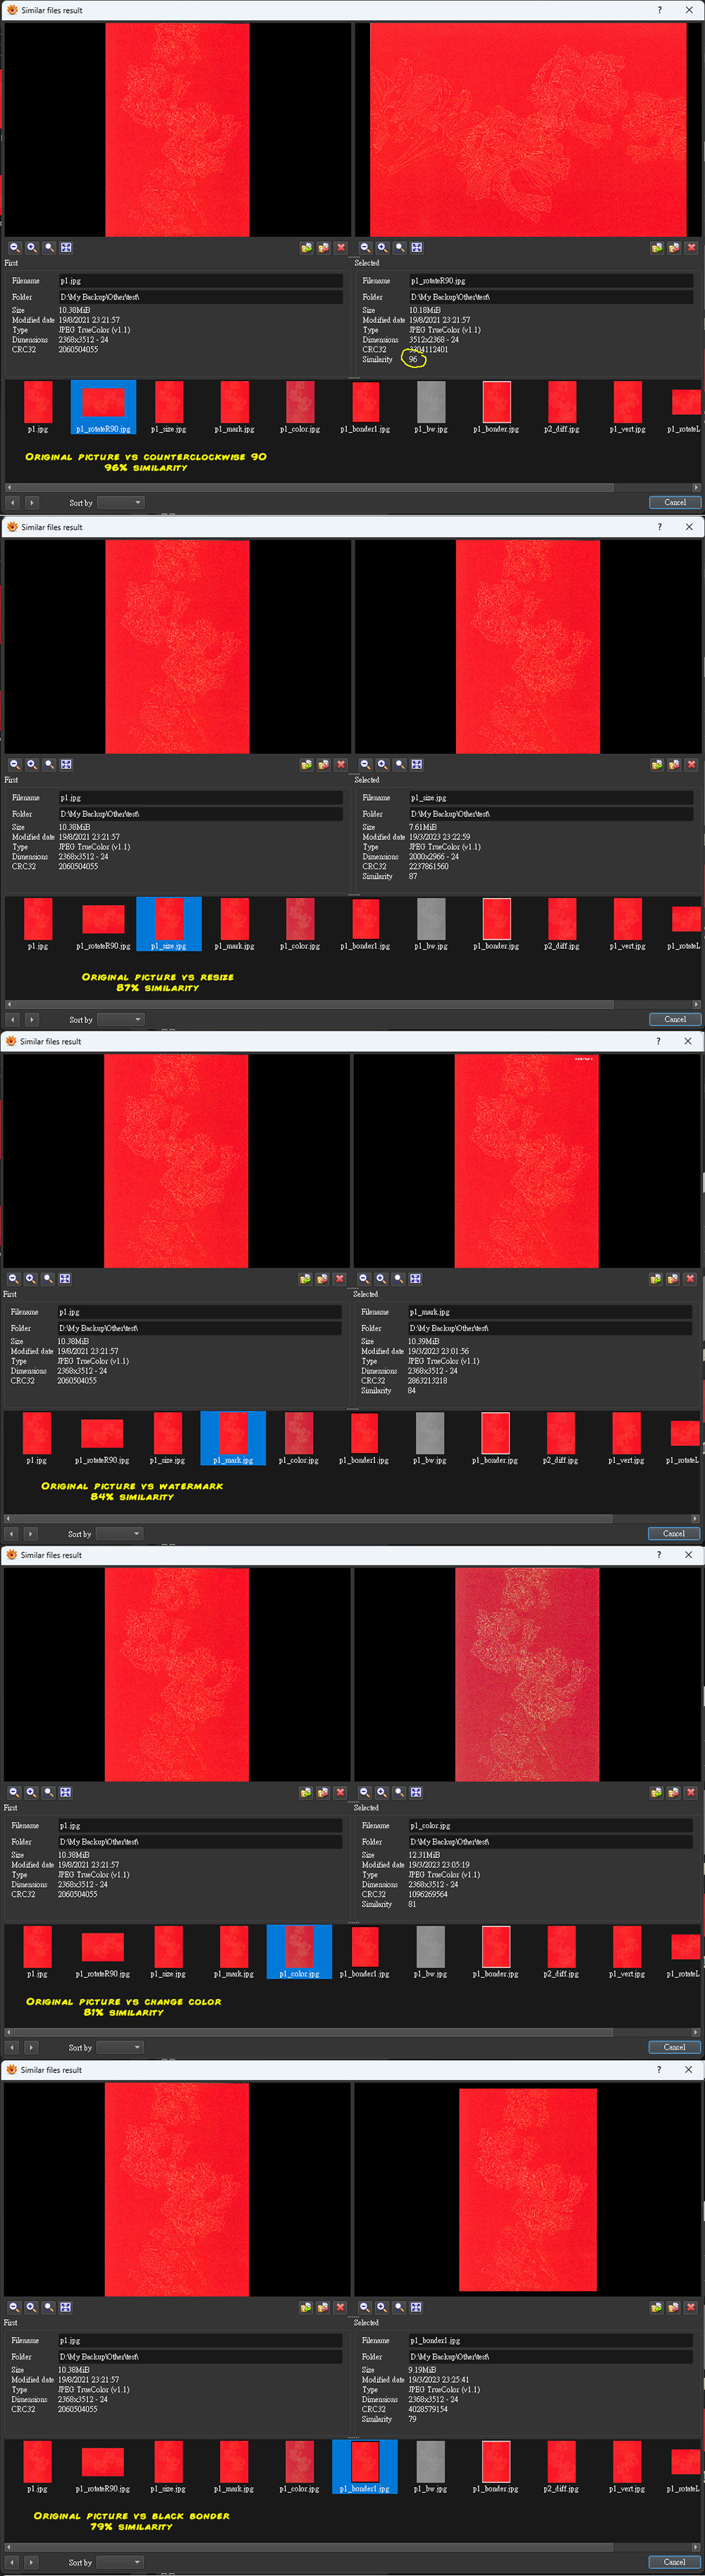Similarity value 81 in p1_color window
The height and width of the screenshot is (2576, 705).
pyautogui.click(x=412, y=1904)
